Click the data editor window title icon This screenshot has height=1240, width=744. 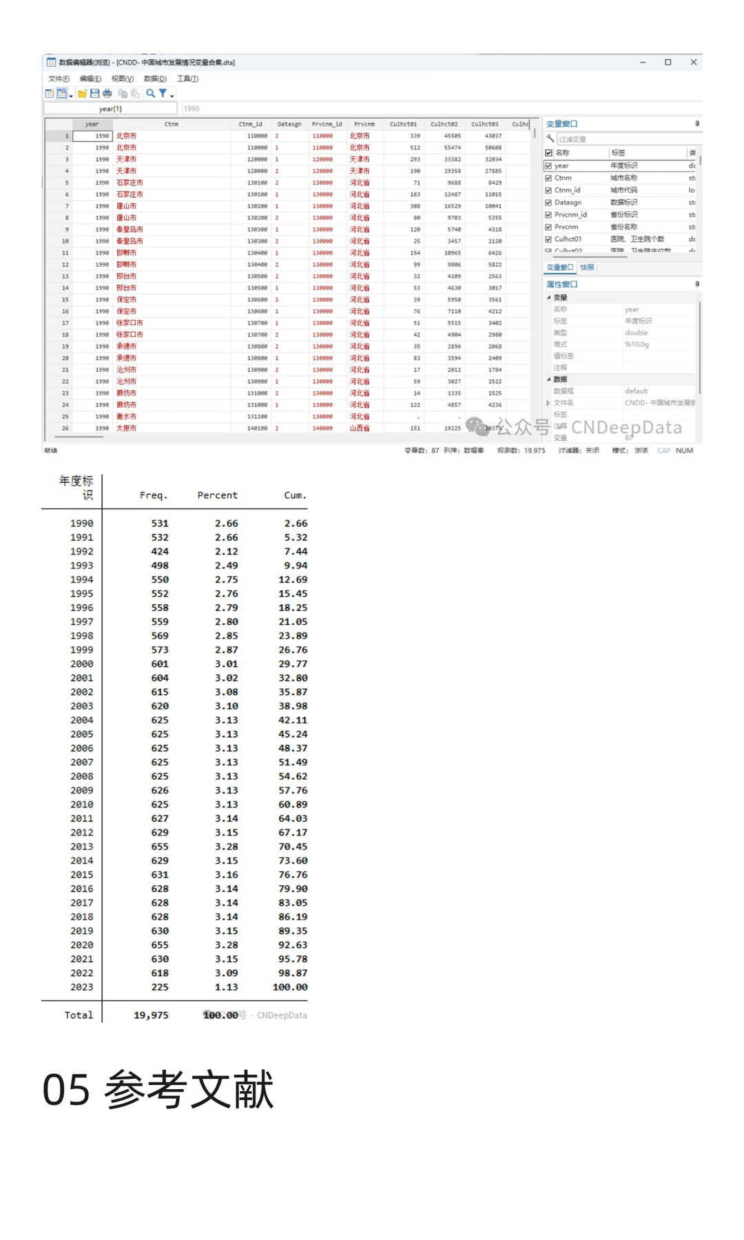pyautogui.click(x=51, y=62)
